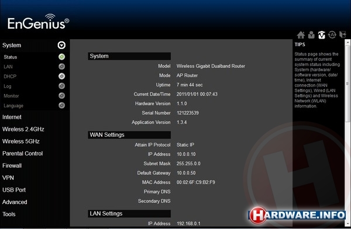Expand the Internet section in sidebar

(12, 117)
